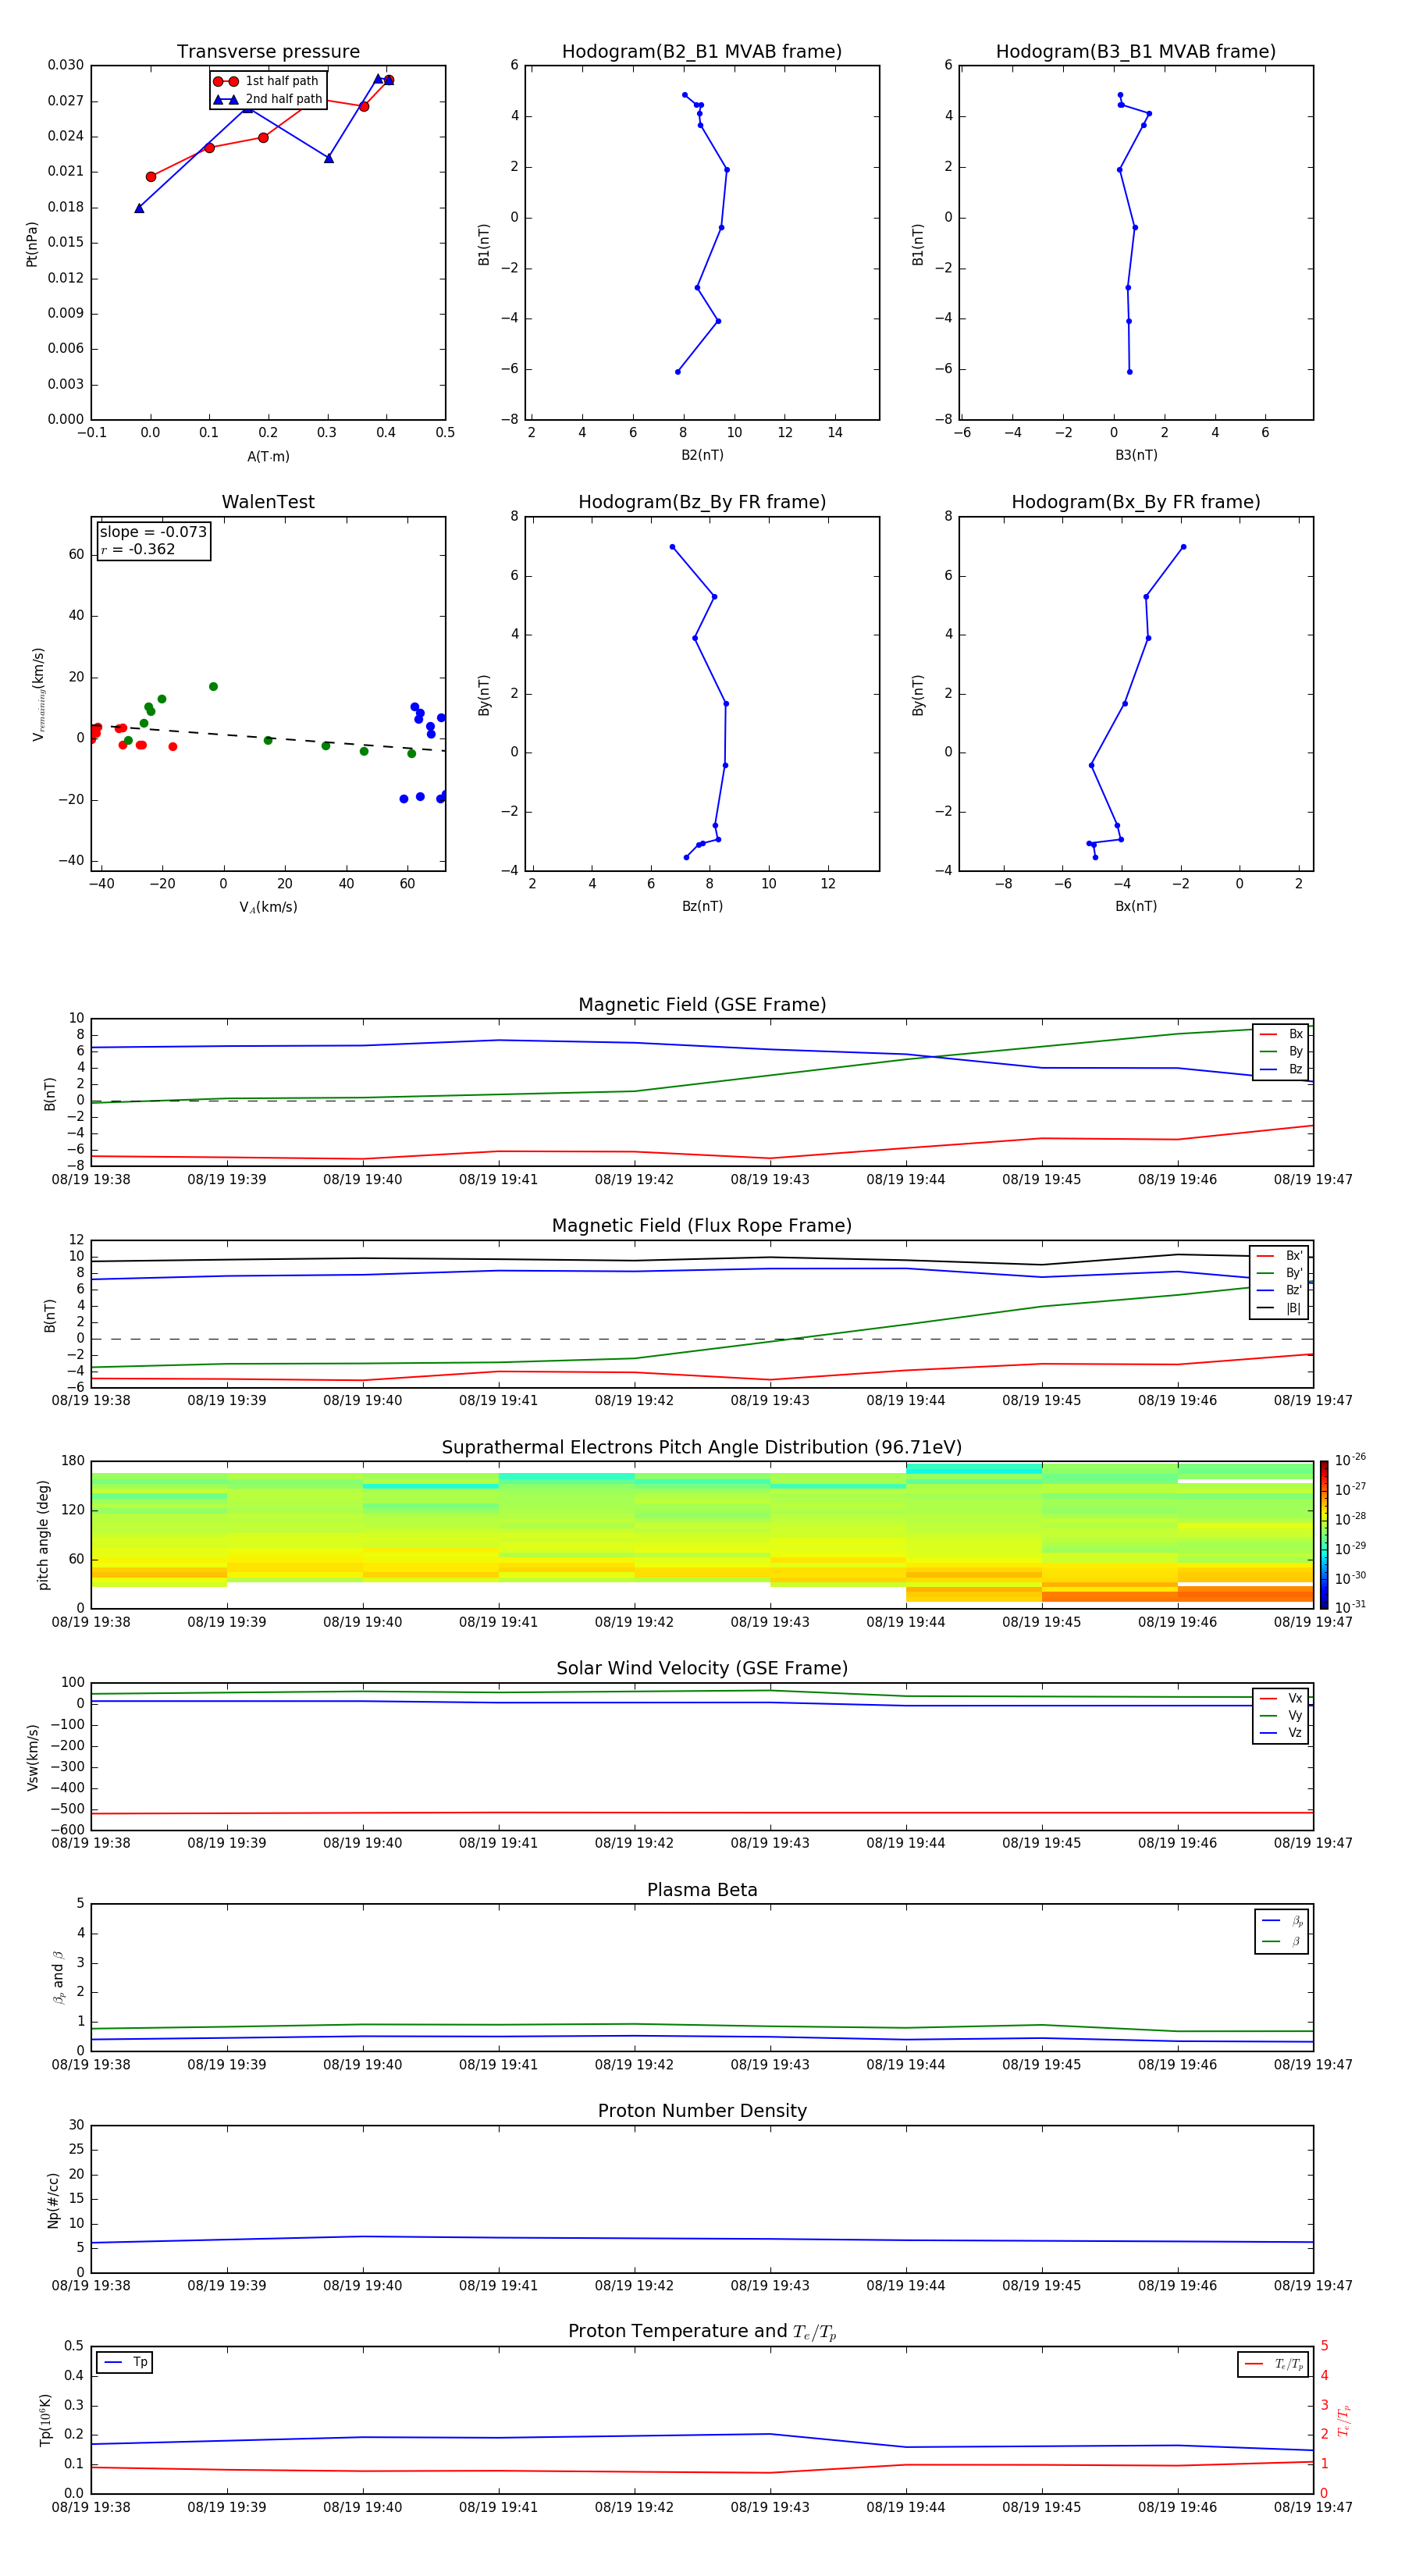Click the Suprathermal Electrons Pitch Angle Distribution title

pos(702,1448)
